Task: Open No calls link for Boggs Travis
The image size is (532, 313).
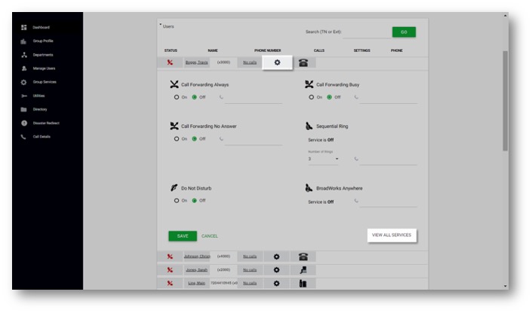Action: [x=250, y=62]
